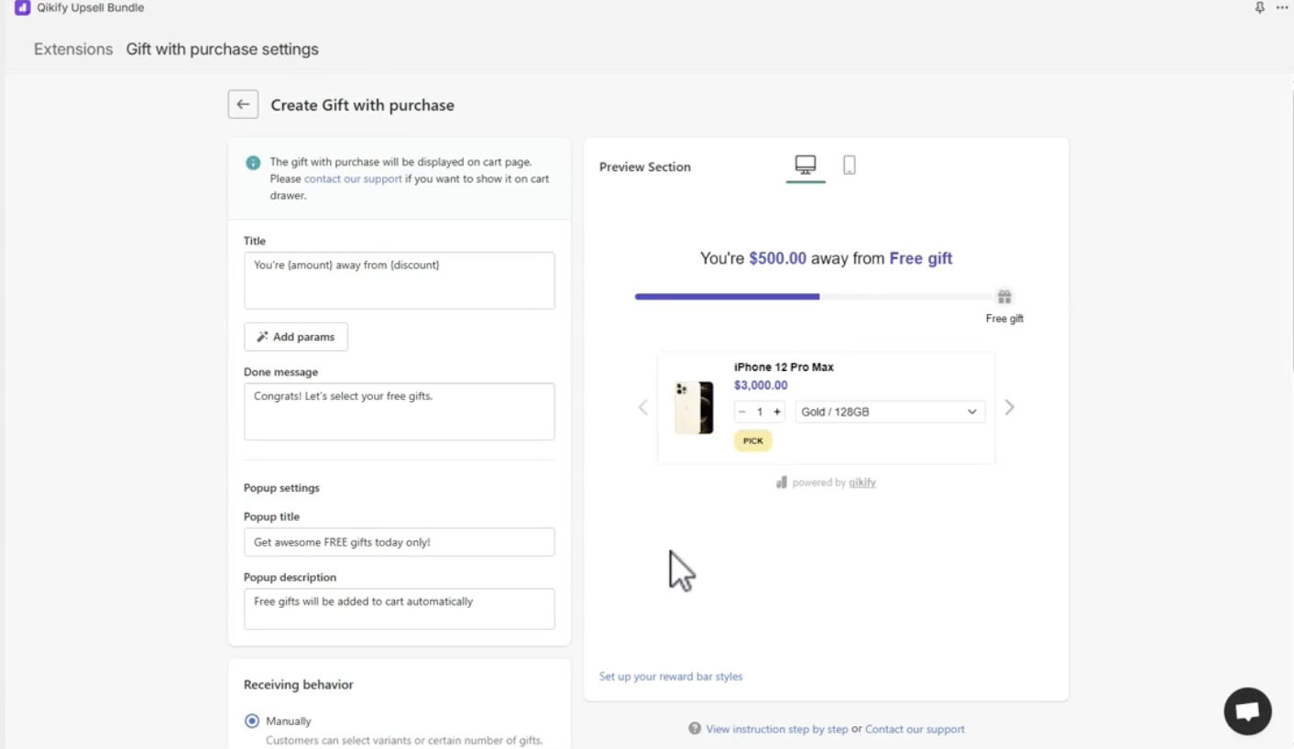
Task: Click the iPhone 12 Pro Max thumbnail
Action: (694, 407)
